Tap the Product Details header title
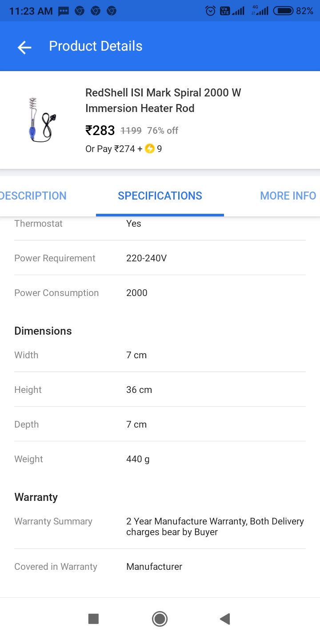This screenshot has width=320, height=640. [x=96, y=46]
